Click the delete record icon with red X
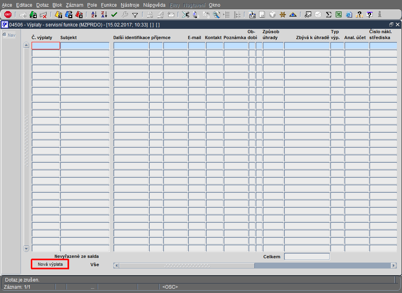 point(43,15)
